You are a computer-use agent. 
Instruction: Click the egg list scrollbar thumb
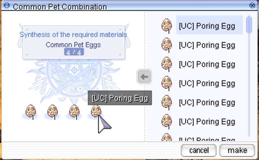pos(249,24)
